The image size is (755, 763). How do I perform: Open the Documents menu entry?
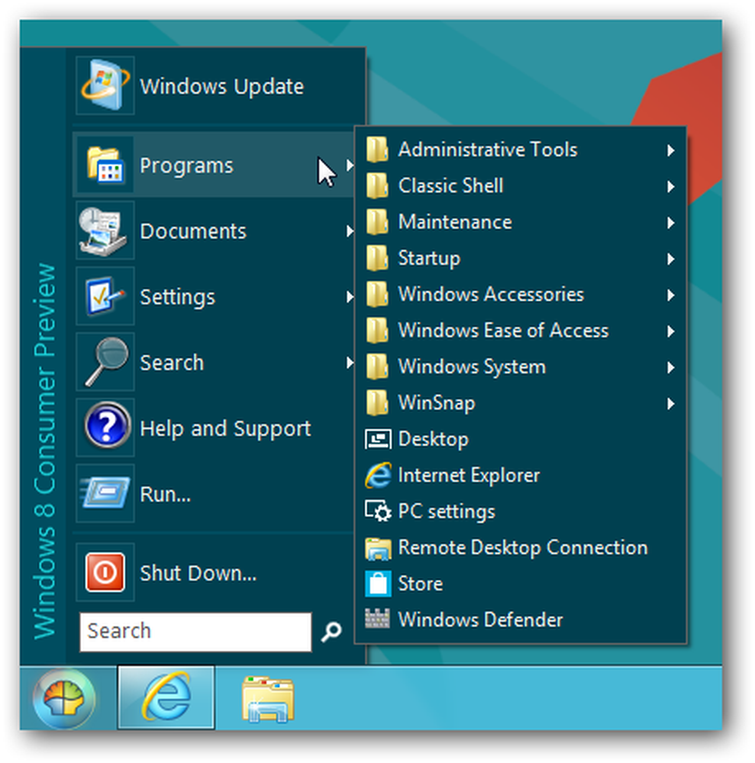215,230
